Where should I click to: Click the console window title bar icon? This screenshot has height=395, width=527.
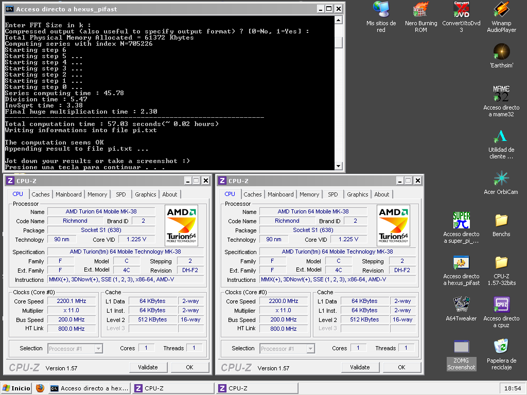pyautogui.click(x=9, y=9)
